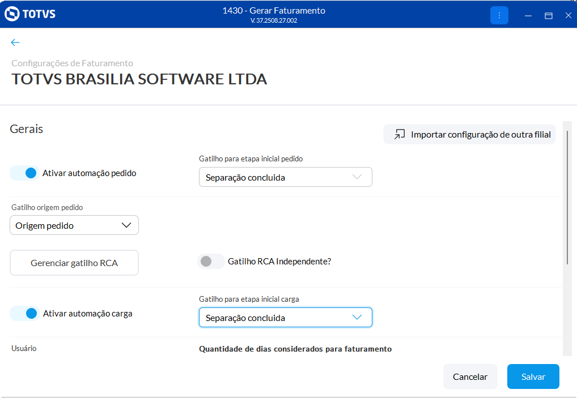The height and width of the screenshot is (398, 577).
Task: Disable Ativar automação carga switch
Action: point(25,314)
